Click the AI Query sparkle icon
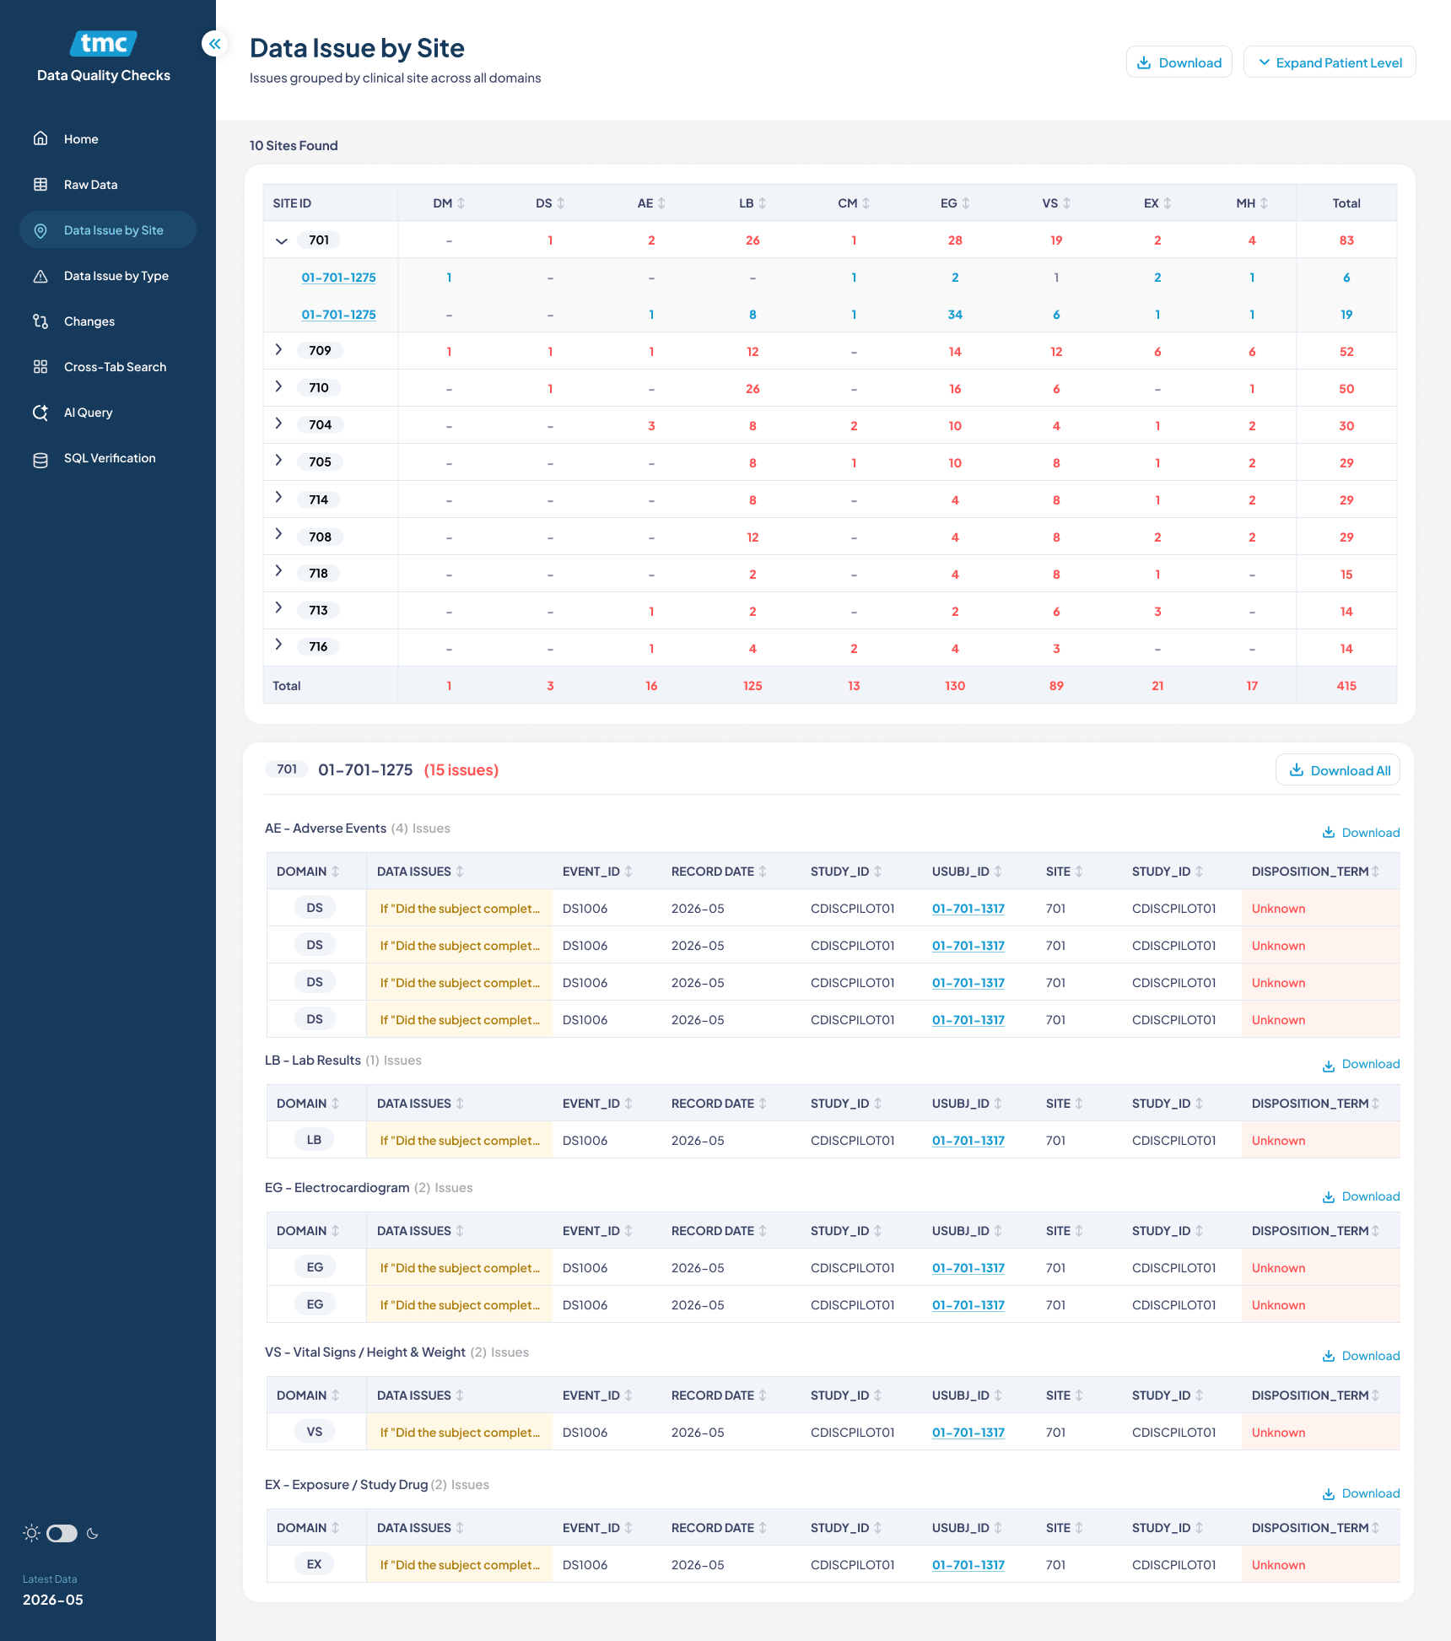The width and height of the screenshot is (1451, 1641). point(40,413)
